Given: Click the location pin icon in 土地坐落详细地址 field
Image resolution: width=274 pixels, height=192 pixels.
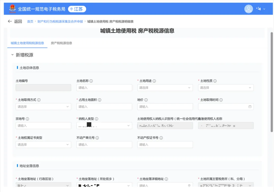Looking at the screenshot, I should pyautogui.click(x=189, y=185).
